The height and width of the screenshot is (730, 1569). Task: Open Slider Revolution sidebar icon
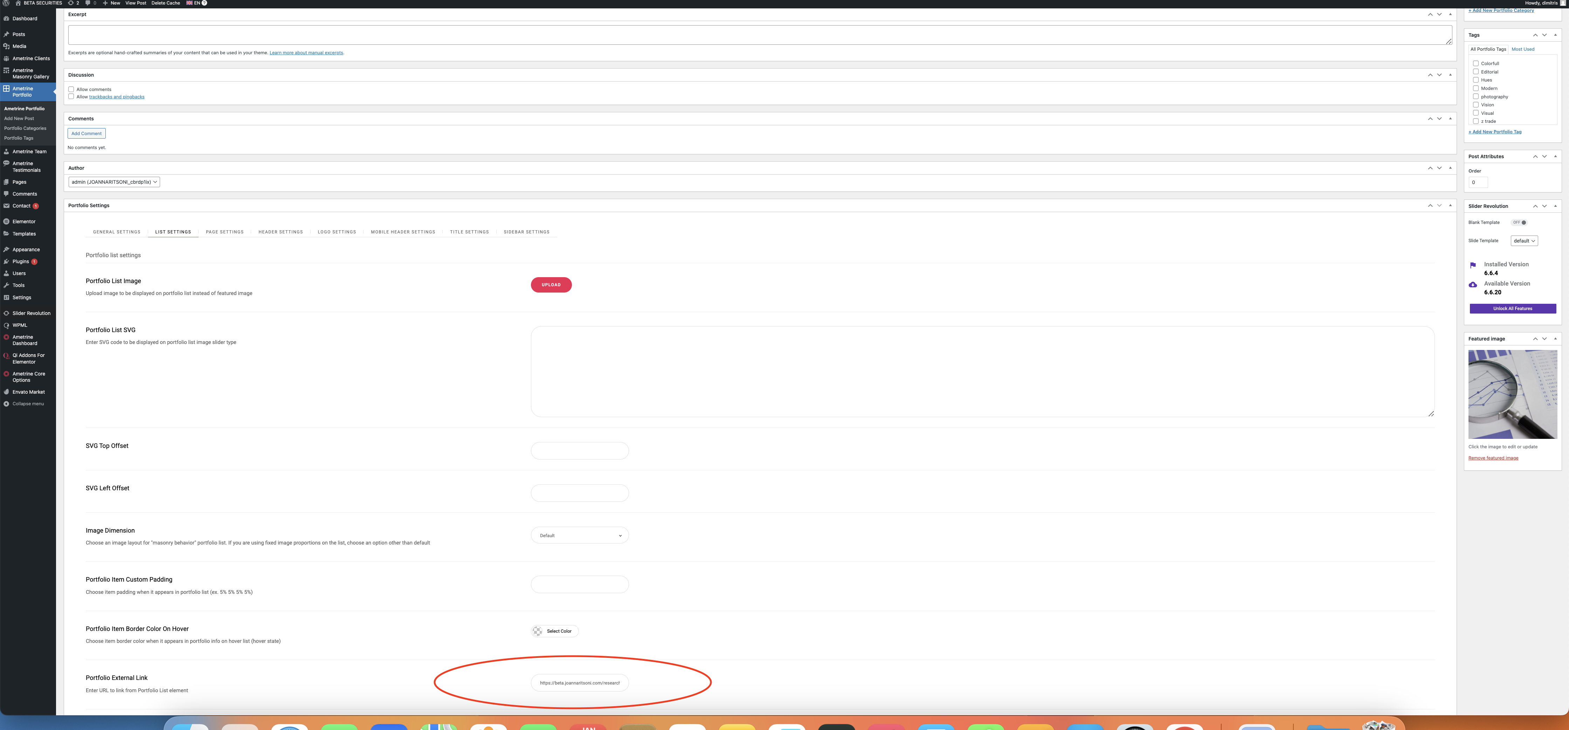(x=6, y=314)
